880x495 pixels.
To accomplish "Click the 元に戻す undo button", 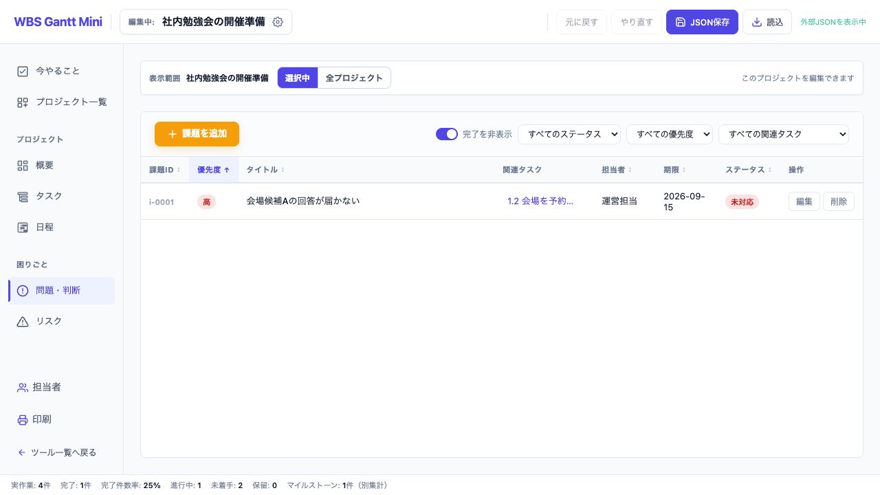I will [x=582, y=22].
